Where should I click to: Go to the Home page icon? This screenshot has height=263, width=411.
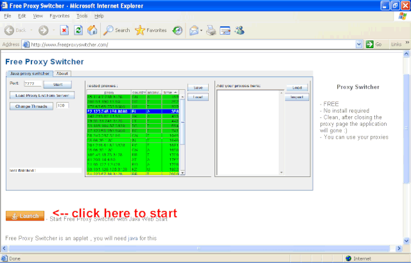[x=92, y=30]
